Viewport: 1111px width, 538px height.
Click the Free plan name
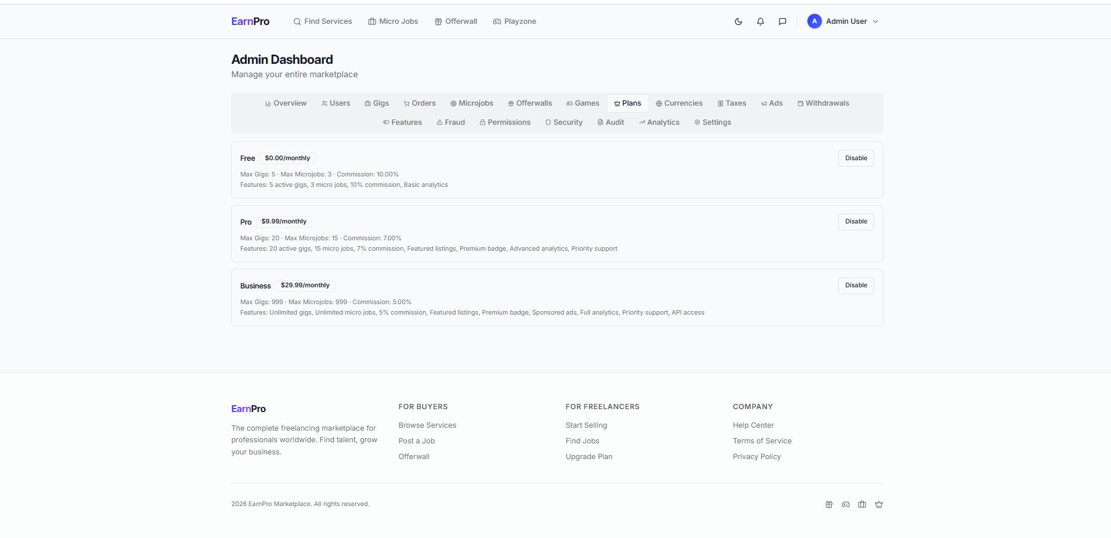[248, 158]
